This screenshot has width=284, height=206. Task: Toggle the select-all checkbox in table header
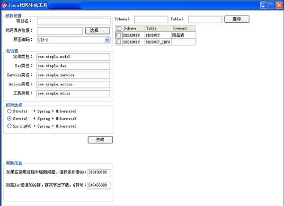(x=119, y=28)
